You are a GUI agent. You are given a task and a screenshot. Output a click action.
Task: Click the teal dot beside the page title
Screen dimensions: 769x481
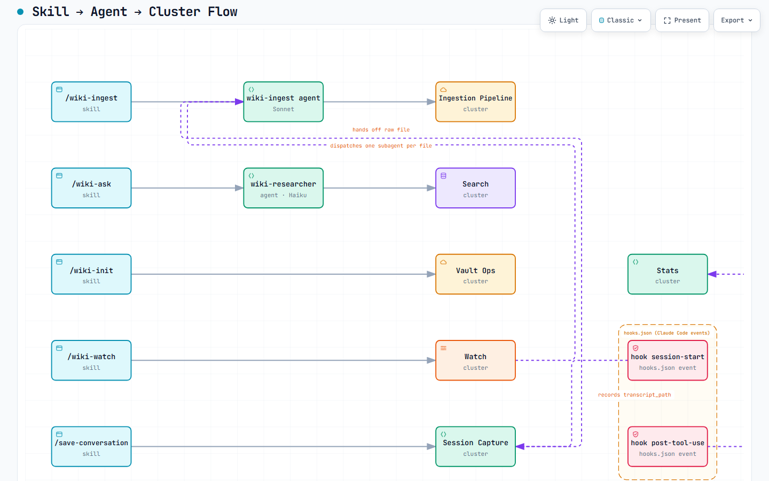click(20, 12)
